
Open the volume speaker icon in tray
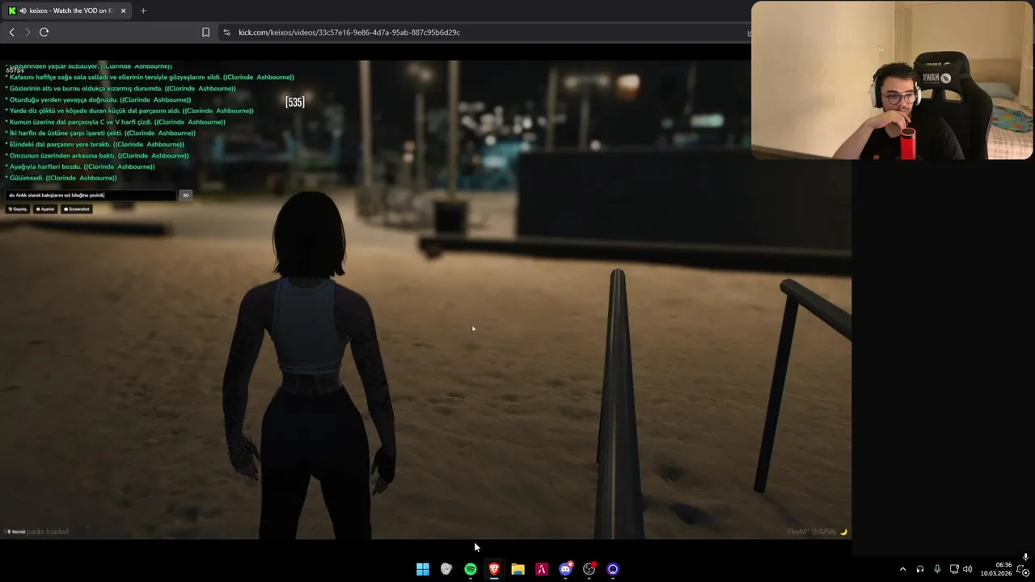coord(968,569)
